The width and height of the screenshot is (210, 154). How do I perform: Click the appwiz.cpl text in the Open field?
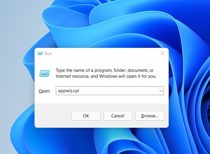point(69,91)
